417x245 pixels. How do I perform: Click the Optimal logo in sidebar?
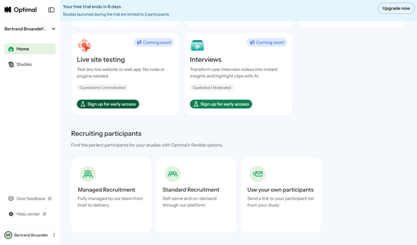20,9
